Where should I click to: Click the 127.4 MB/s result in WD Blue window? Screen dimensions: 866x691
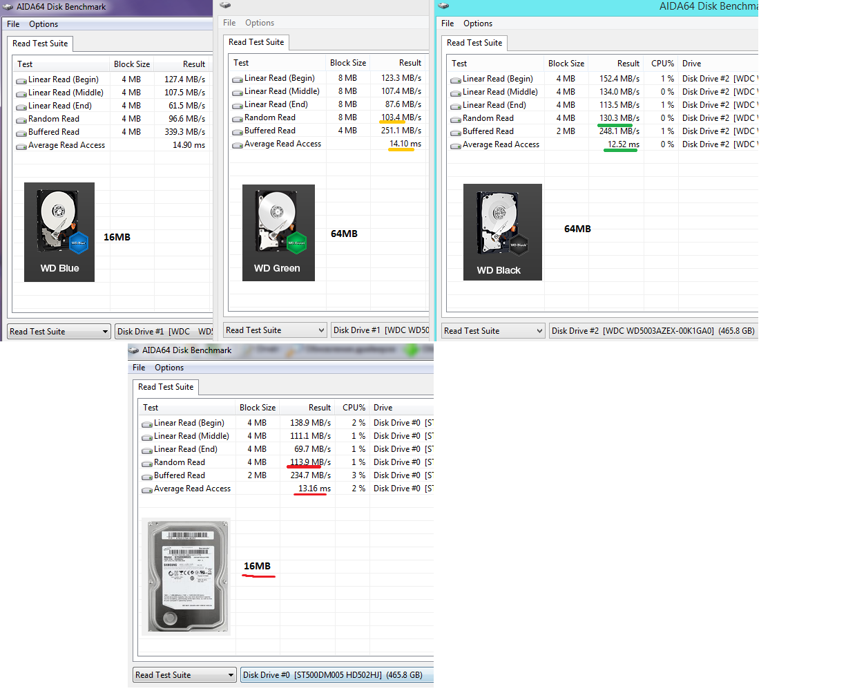pyautogui.click(x=184, y=80)
